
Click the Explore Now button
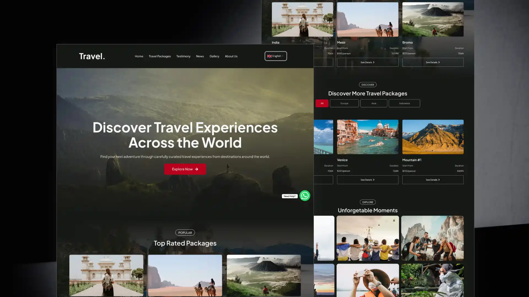[x=185, y=169]
